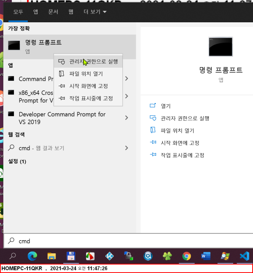This screenshot has width=253, height=273.
Task: Choose 관리자 권한으로 실행 in context menu
Action: (x=88, y=61)
